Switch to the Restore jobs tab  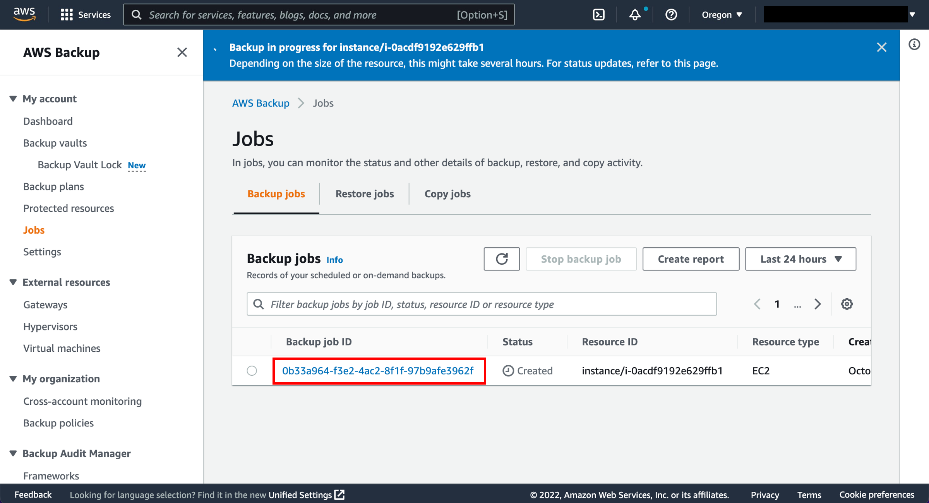coord(365,194)
